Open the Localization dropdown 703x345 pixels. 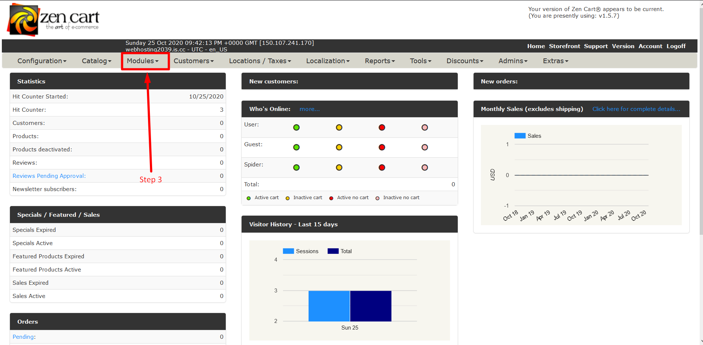coord(328,61)
